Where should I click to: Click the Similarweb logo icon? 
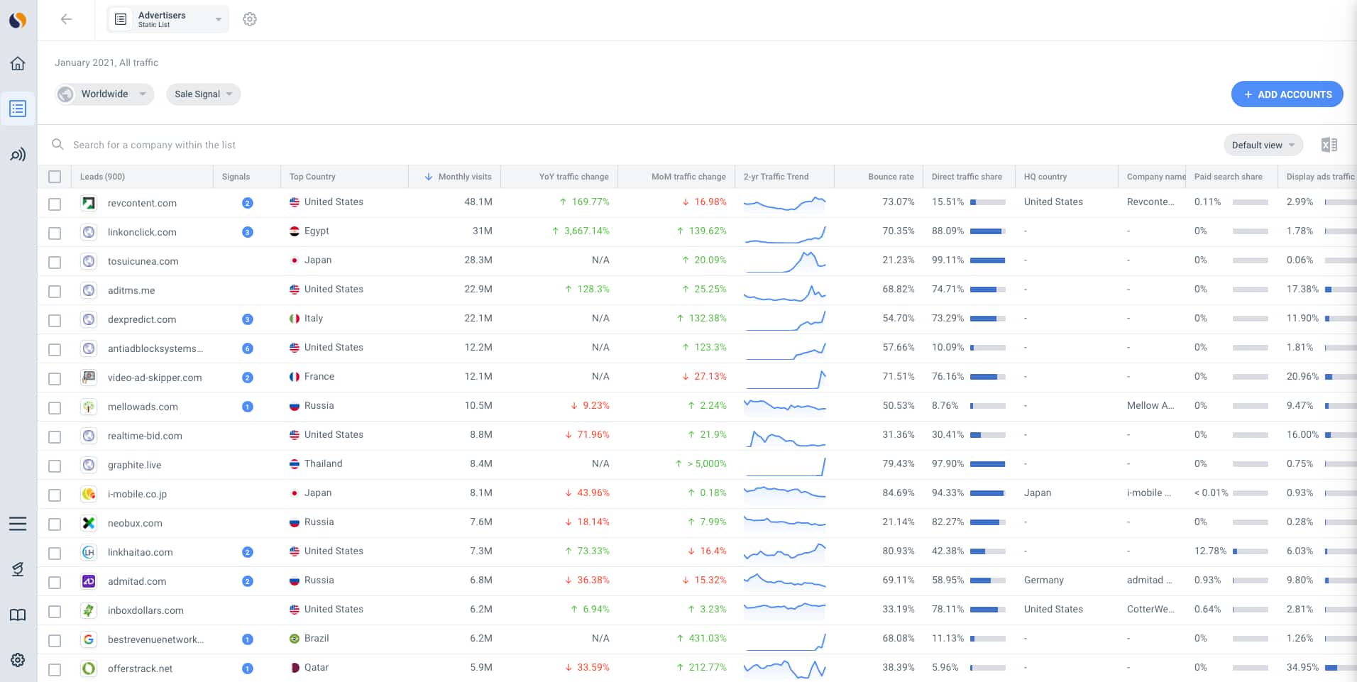(18, 20)
